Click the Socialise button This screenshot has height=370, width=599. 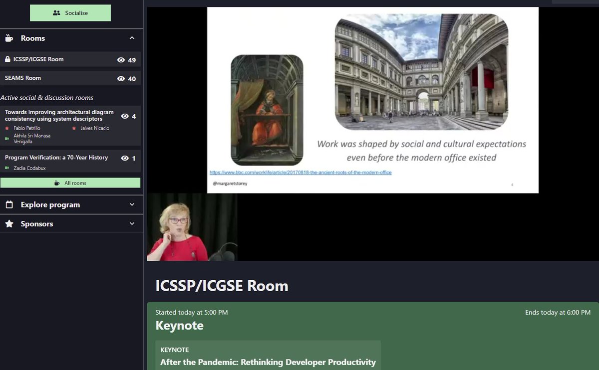[x=70, y=13]
